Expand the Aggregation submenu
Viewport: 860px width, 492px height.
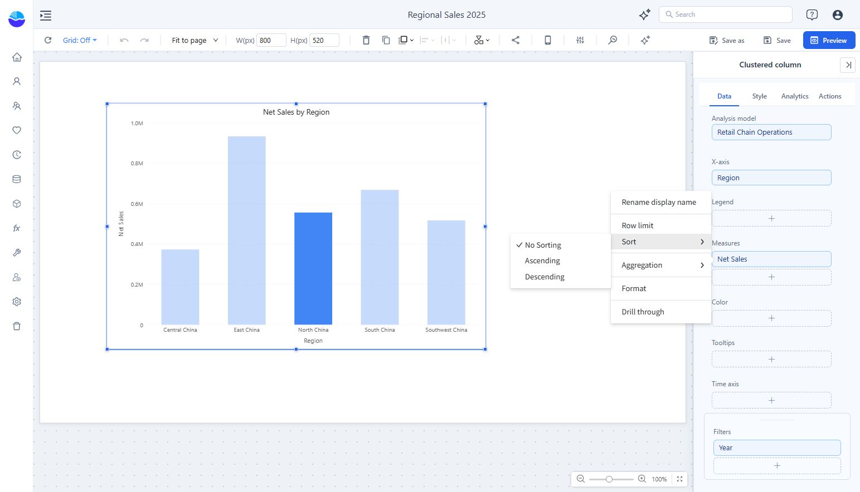(x=661, y=265)
